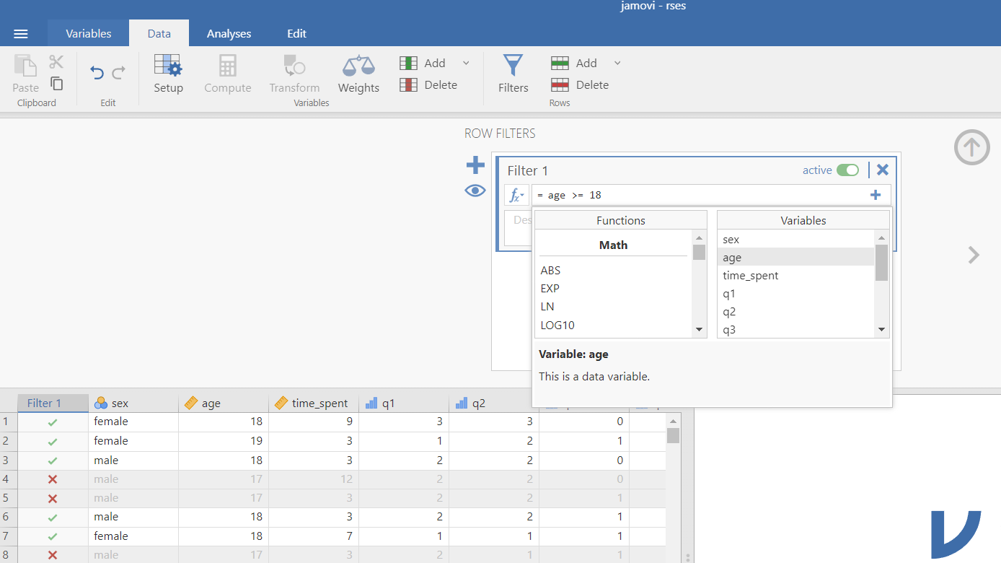
Task: Open the fx function dropdown
Action: tap(516, 195)
